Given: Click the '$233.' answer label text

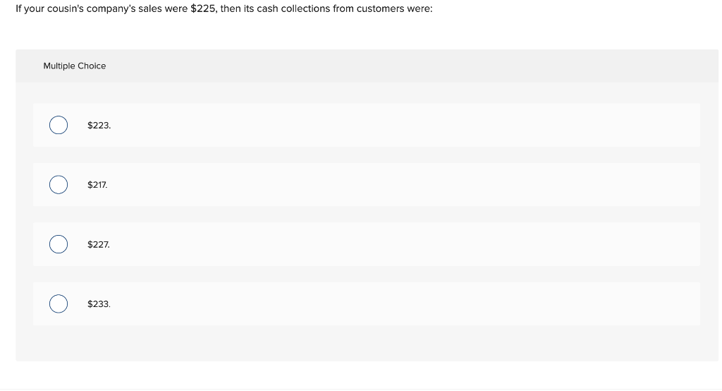Looking at the screenshot, I should point(99,304).
